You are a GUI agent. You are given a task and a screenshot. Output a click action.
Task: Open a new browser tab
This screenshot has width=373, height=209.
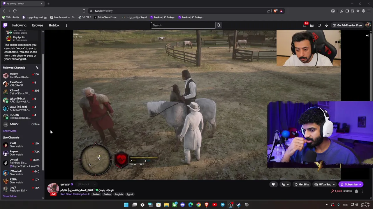pyautogui.click(x=48, y=3)
